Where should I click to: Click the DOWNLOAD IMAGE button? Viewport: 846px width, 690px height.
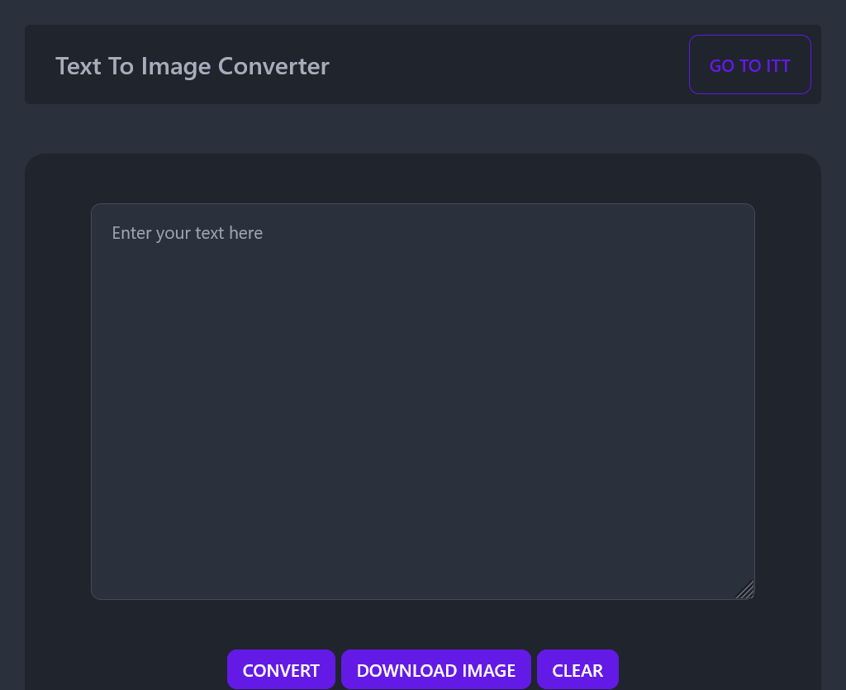click(x=436, y=669)
